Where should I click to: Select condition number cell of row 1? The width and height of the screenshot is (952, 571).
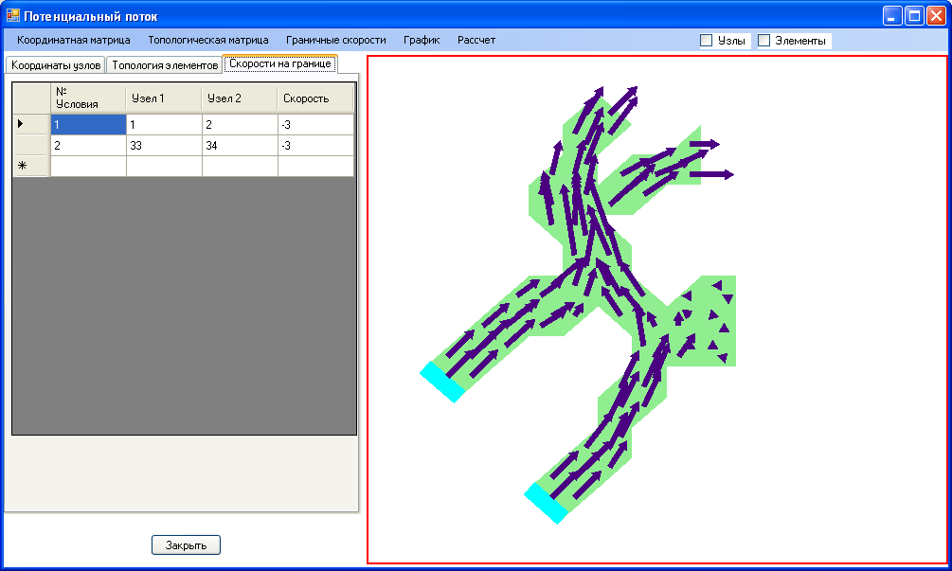[88, 124]
